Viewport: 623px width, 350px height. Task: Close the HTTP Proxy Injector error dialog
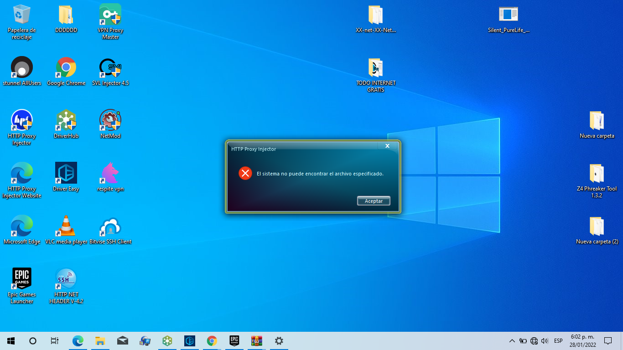[387, 146]
